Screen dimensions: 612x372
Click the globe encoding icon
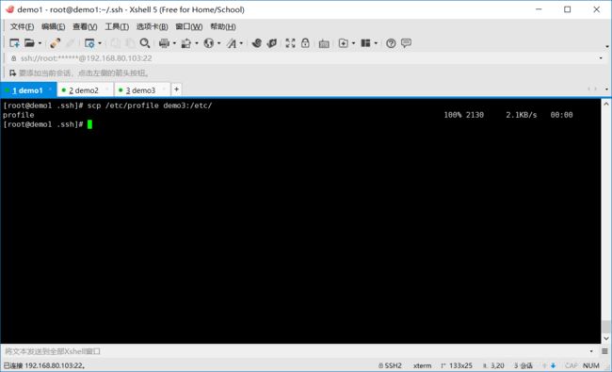209,43
